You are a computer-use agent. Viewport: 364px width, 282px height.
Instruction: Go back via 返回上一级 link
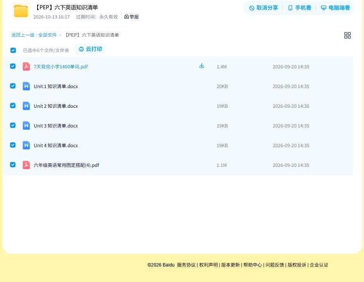click(x=23, y=35)
